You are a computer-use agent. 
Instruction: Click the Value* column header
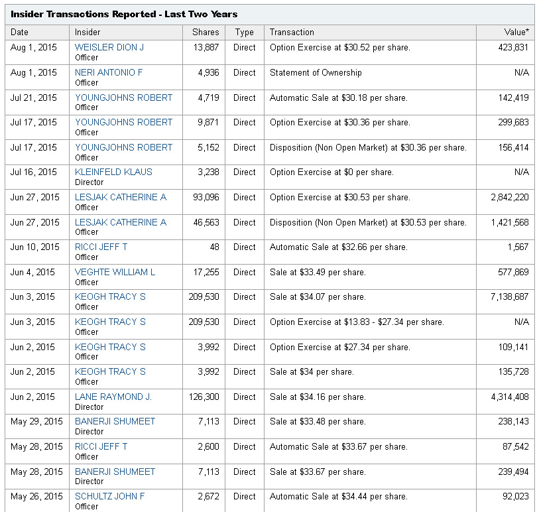click(x=517, y=32)
